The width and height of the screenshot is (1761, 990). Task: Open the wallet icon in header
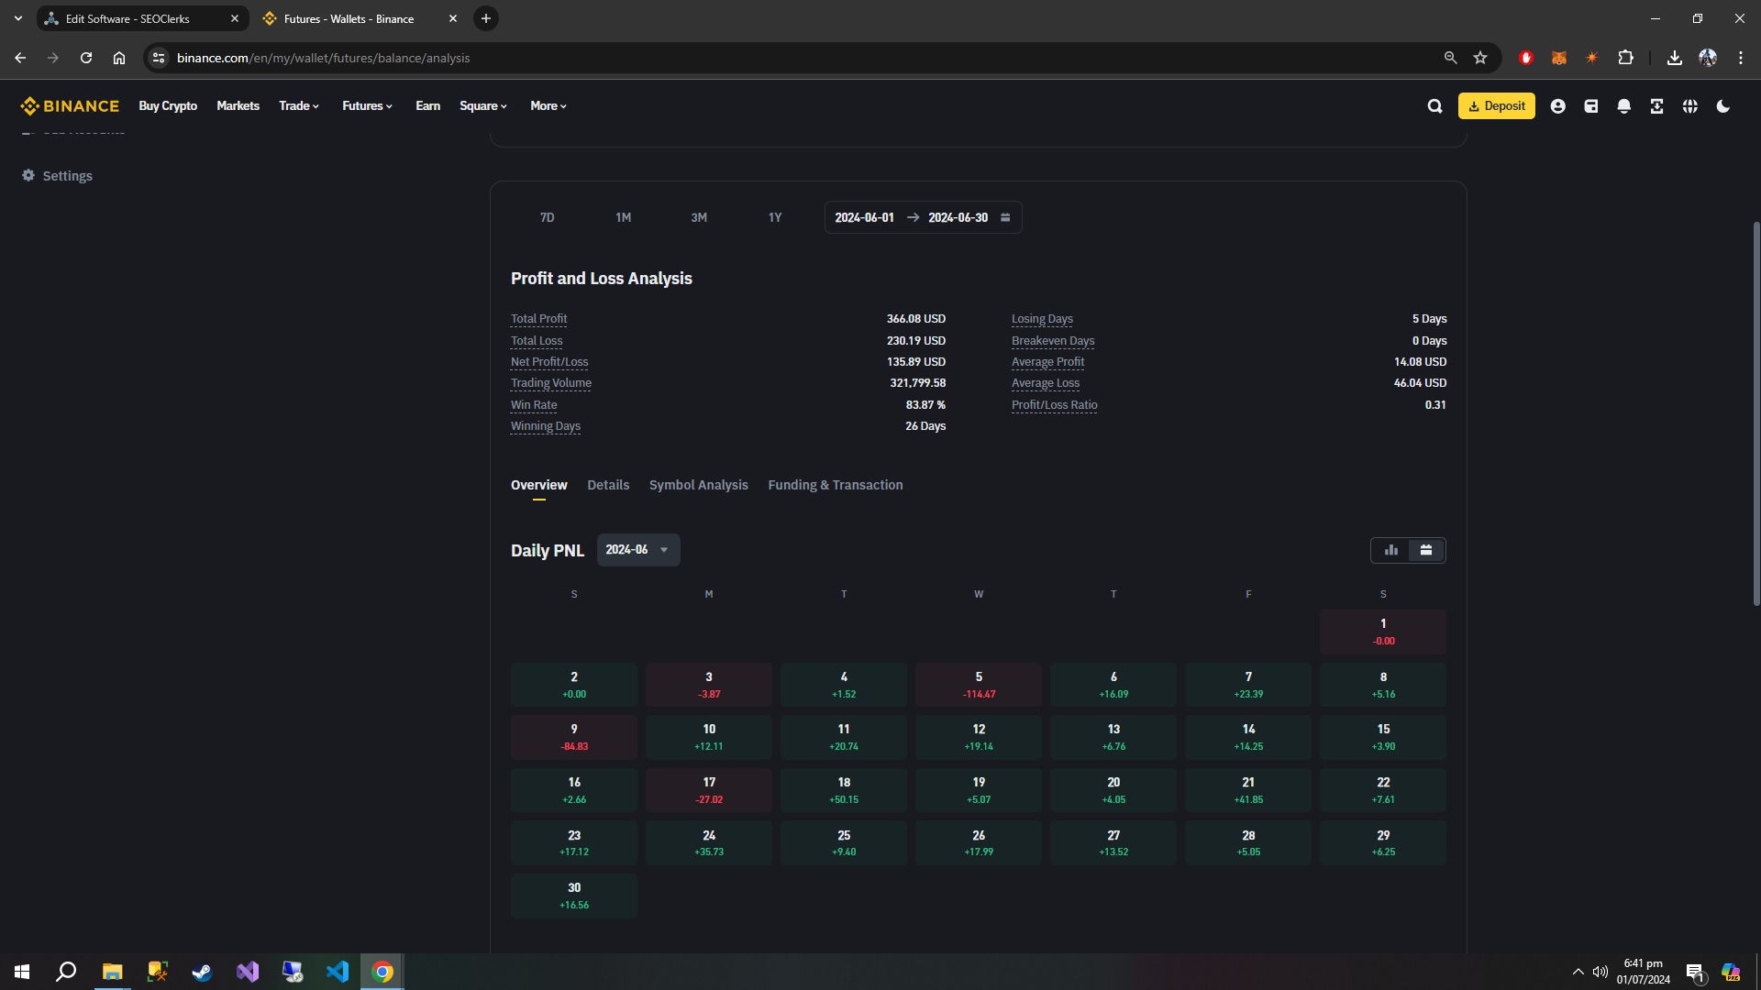(1590, 106)
